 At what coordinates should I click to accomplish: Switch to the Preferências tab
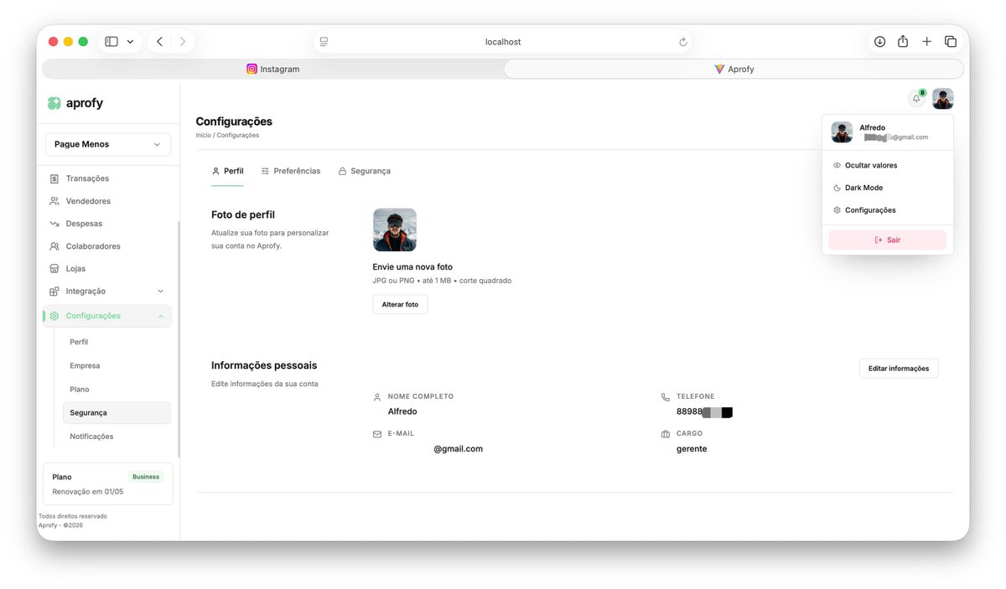pyautogui.click(x=291, y=171)
